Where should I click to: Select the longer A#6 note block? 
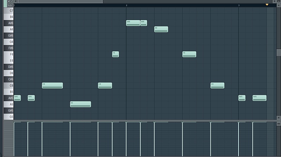point(133,23)
